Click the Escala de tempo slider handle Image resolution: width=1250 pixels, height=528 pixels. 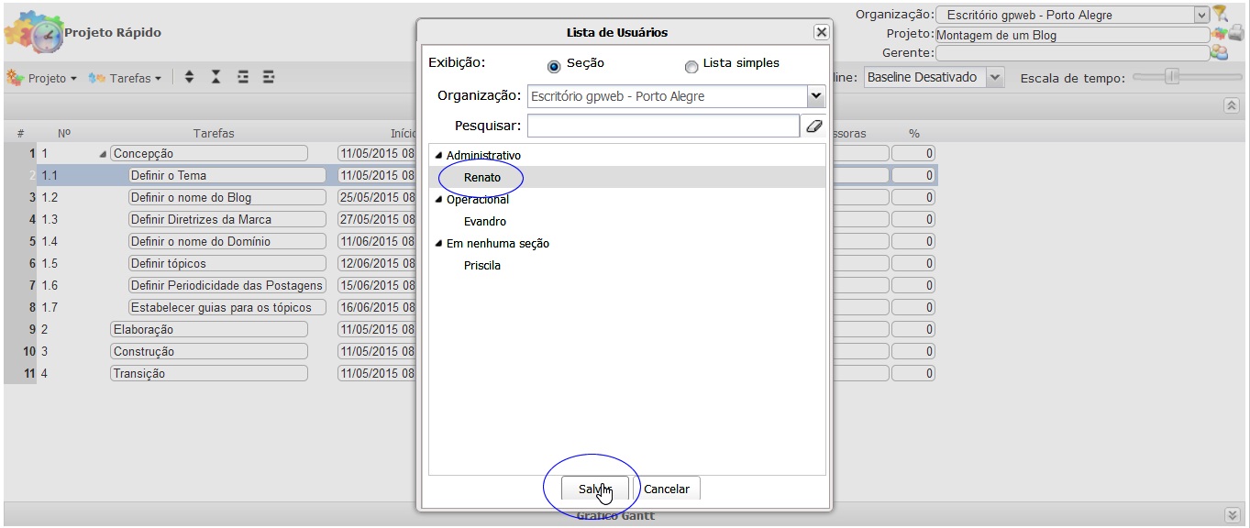tap(1171, 77)
